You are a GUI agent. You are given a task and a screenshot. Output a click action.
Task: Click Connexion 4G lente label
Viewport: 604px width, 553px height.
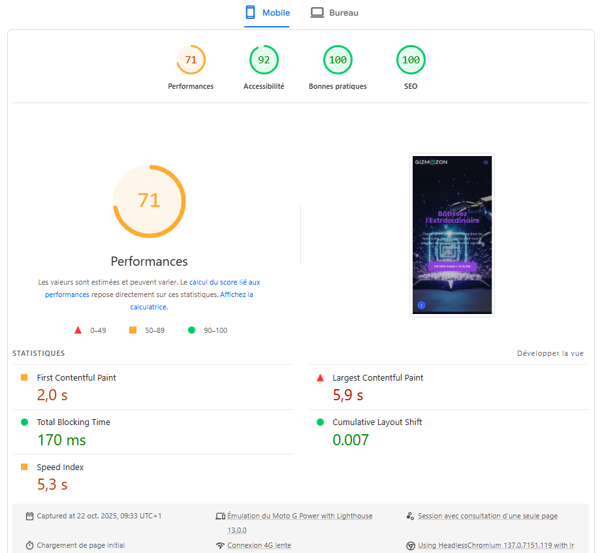pos(259,546)
